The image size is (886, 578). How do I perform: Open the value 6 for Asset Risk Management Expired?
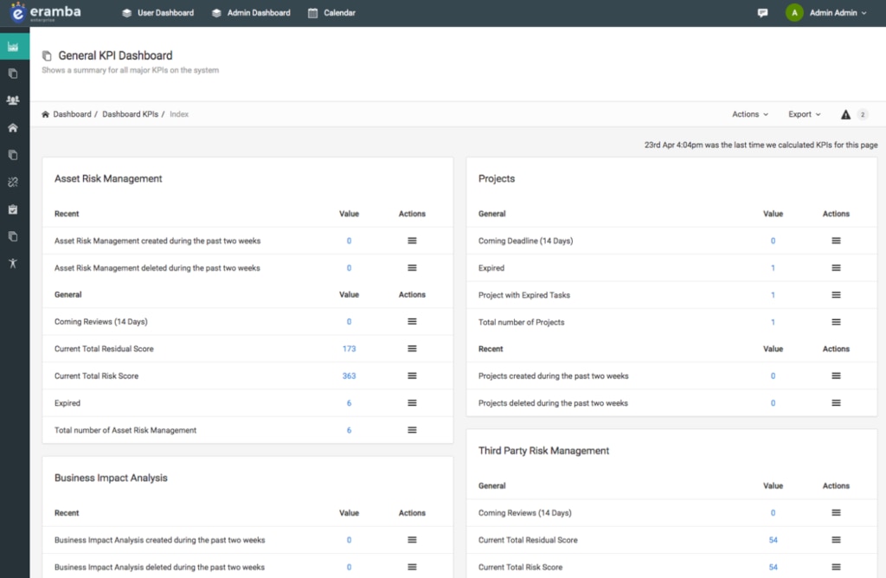[349, 403]
